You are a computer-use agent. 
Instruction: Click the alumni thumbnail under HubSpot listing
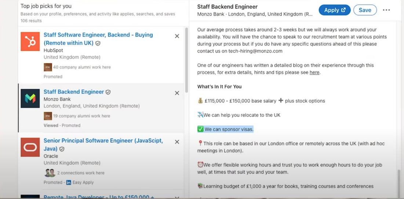click(x=48, y=67)
